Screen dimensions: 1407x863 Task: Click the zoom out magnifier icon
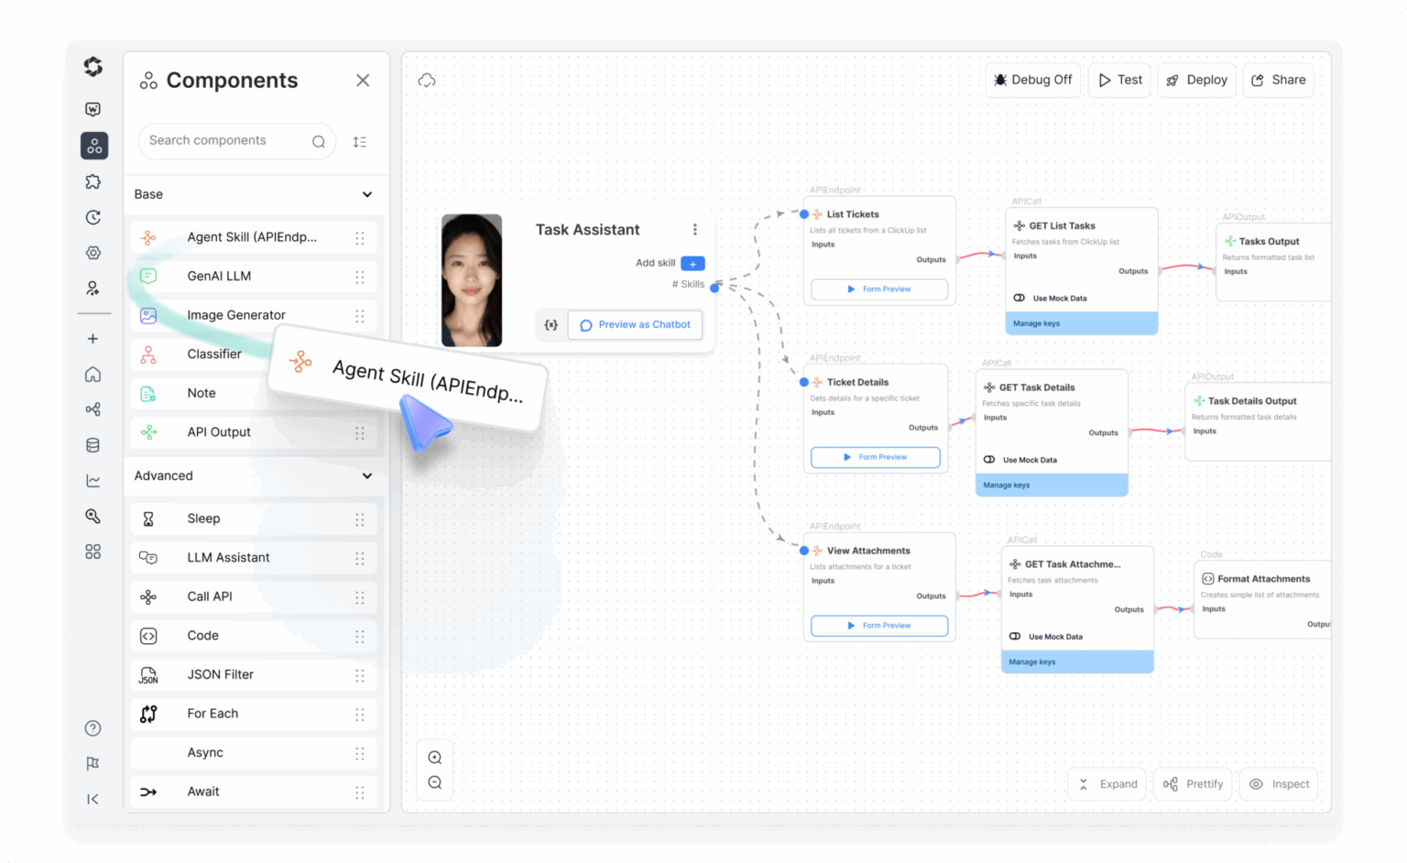(435, 783)
